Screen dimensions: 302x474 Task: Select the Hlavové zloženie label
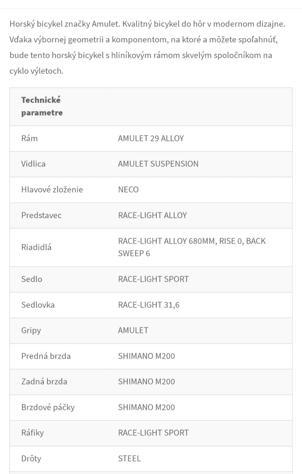(x=52, y=190)
